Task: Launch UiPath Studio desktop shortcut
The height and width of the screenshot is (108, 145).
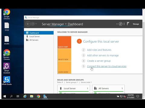Action: 7,81
